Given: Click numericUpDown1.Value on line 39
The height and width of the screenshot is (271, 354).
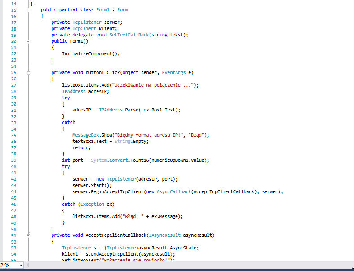Looking at the screenshot, I should pyautogui.click(x=178, y=160).
